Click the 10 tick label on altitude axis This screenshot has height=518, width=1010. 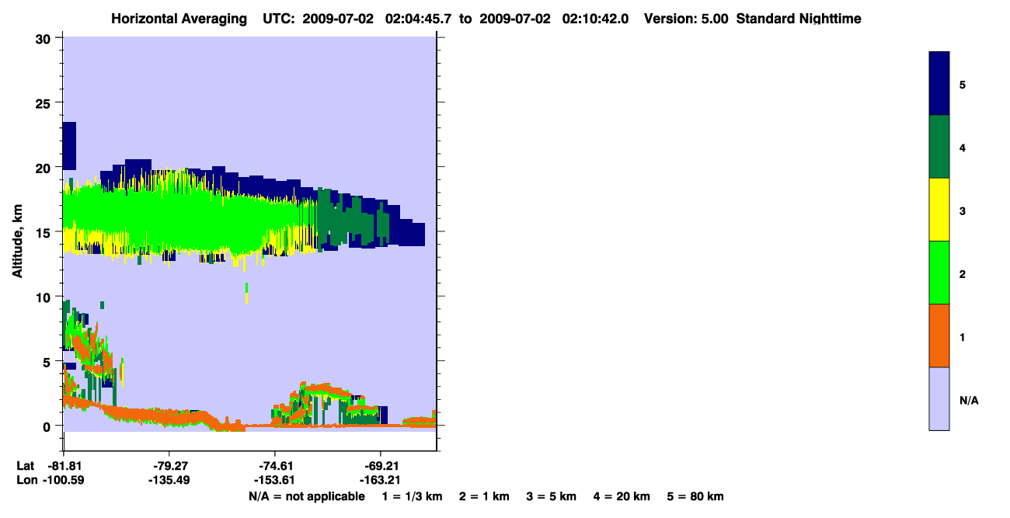tap(44, 297)
